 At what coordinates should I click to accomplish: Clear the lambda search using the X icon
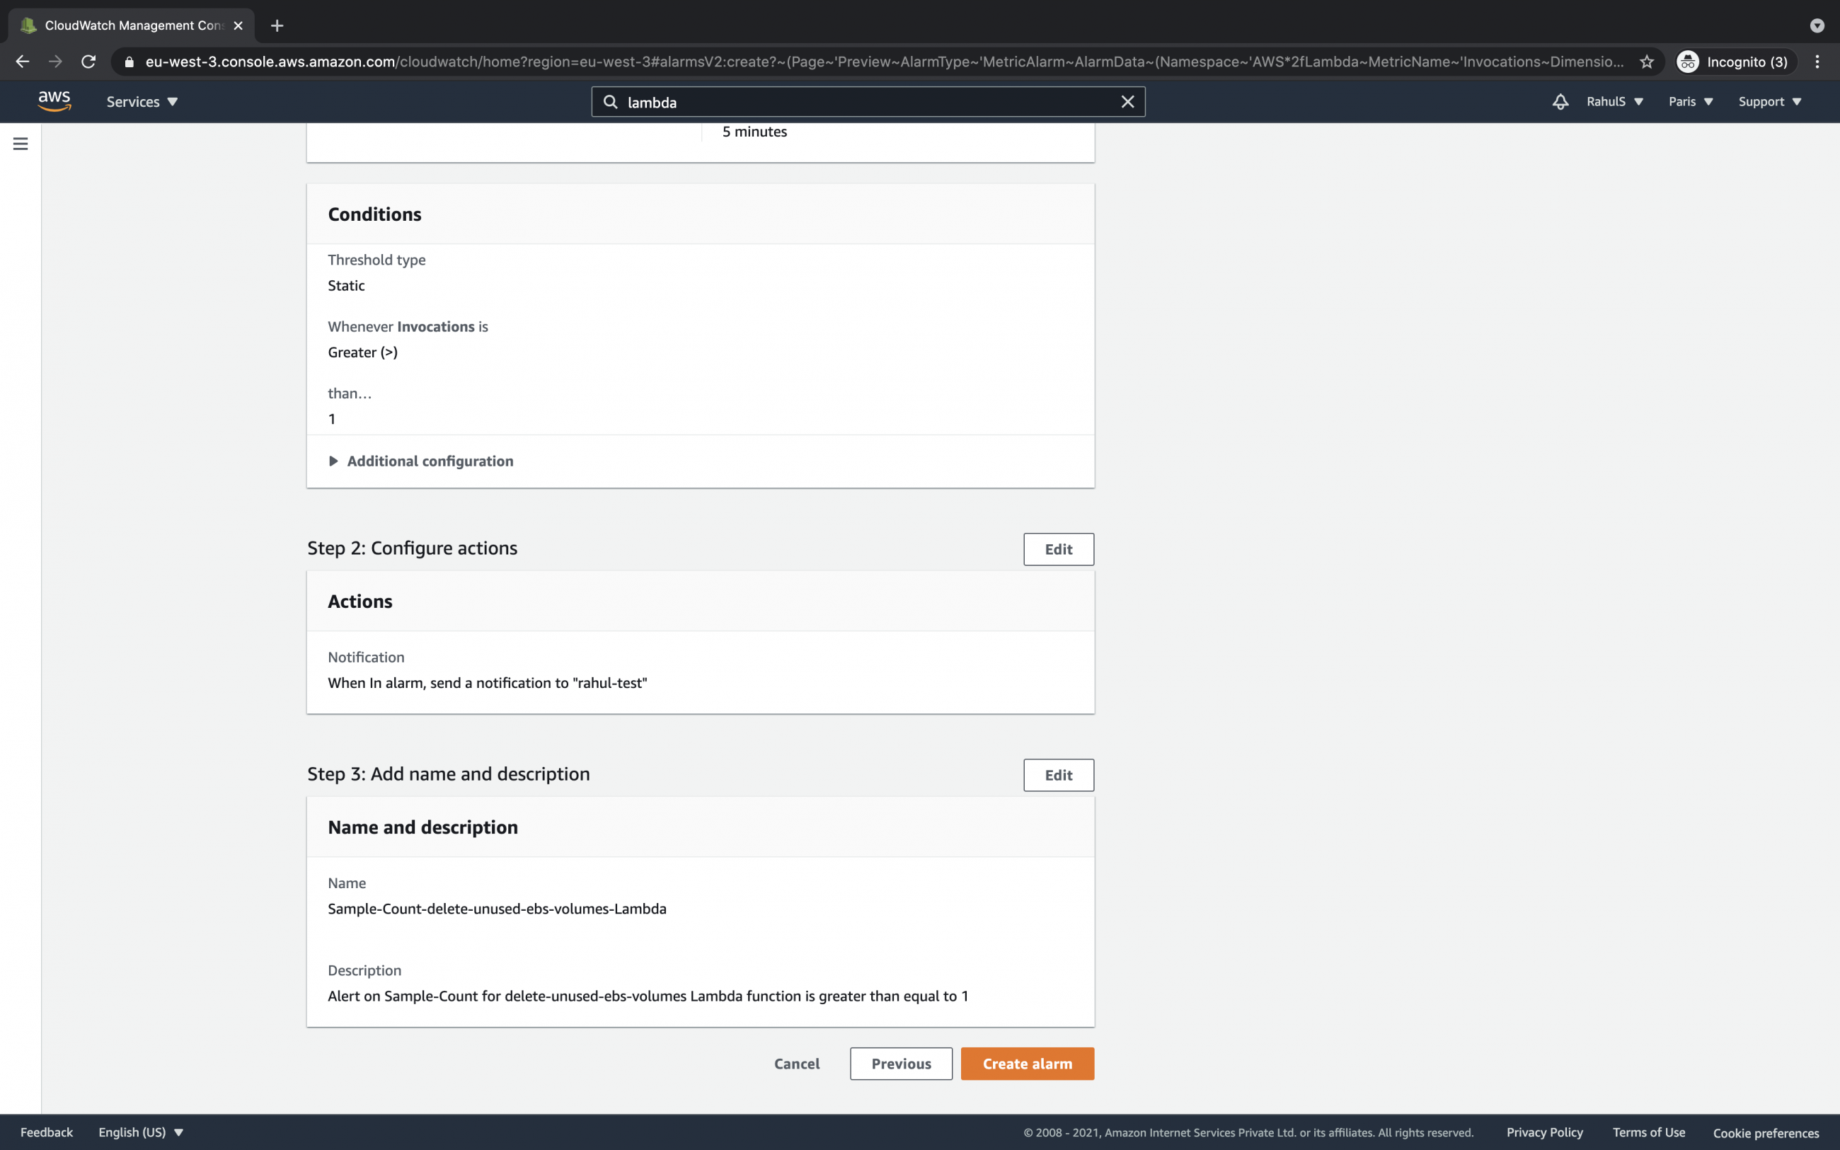1127,101
